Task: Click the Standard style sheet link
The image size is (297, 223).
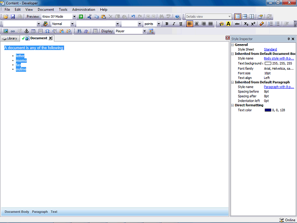Action: (270, 50)
